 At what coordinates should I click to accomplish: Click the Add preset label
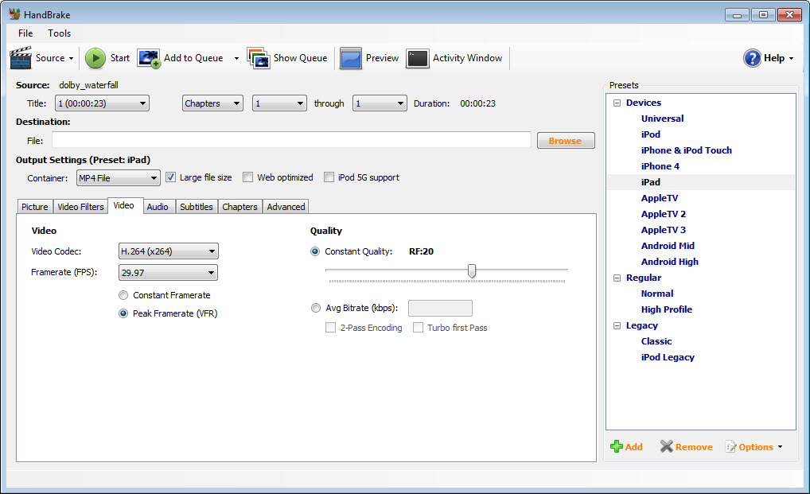point(634,447)
